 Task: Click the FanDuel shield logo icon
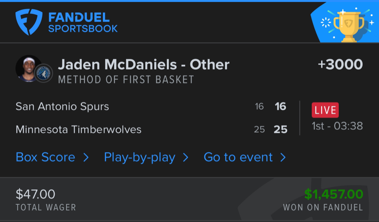(29, 22)
